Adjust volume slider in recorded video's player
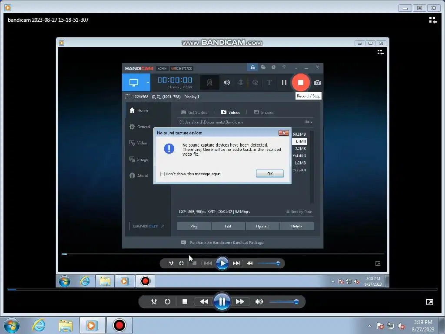 pyautogui.click(x=269, y=264)
